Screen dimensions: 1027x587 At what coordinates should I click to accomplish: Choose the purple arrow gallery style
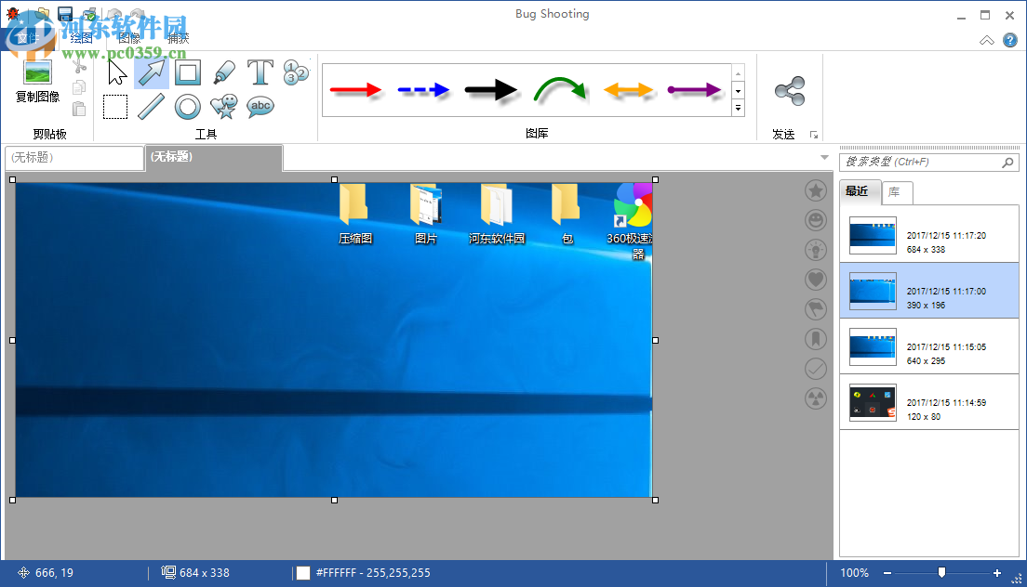tap(695, 90)
